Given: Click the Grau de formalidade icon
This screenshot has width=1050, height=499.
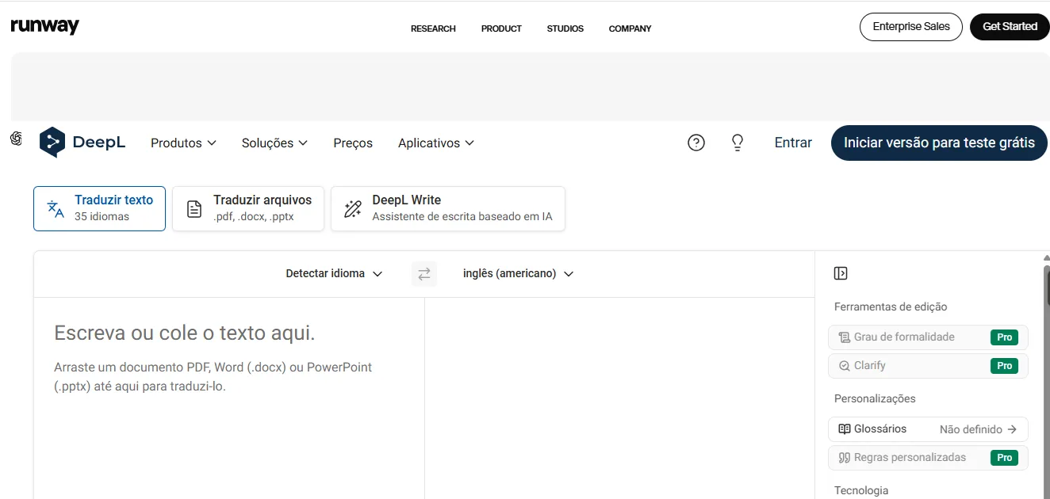Looking at the screenshot, I should [845, 337].
